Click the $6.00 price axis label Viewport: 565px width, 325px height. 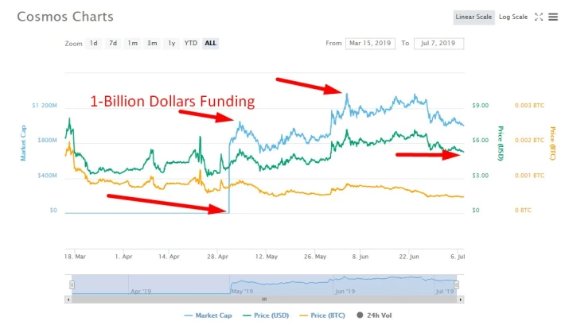[x=481, y=141]
